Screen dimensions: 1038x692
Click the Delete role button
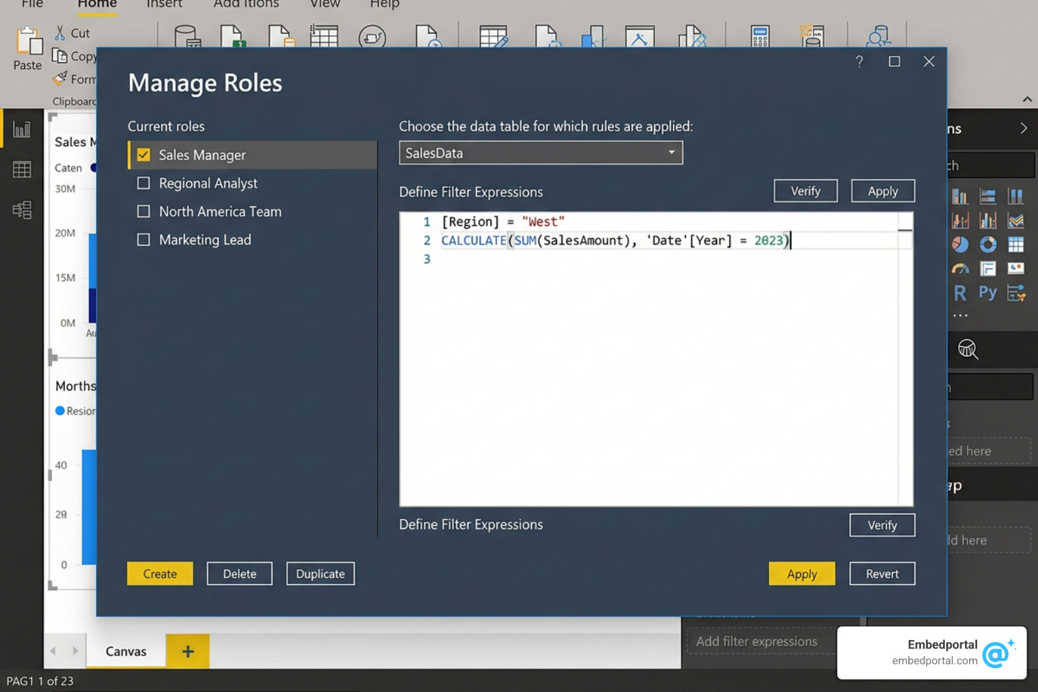pos(240,574)
